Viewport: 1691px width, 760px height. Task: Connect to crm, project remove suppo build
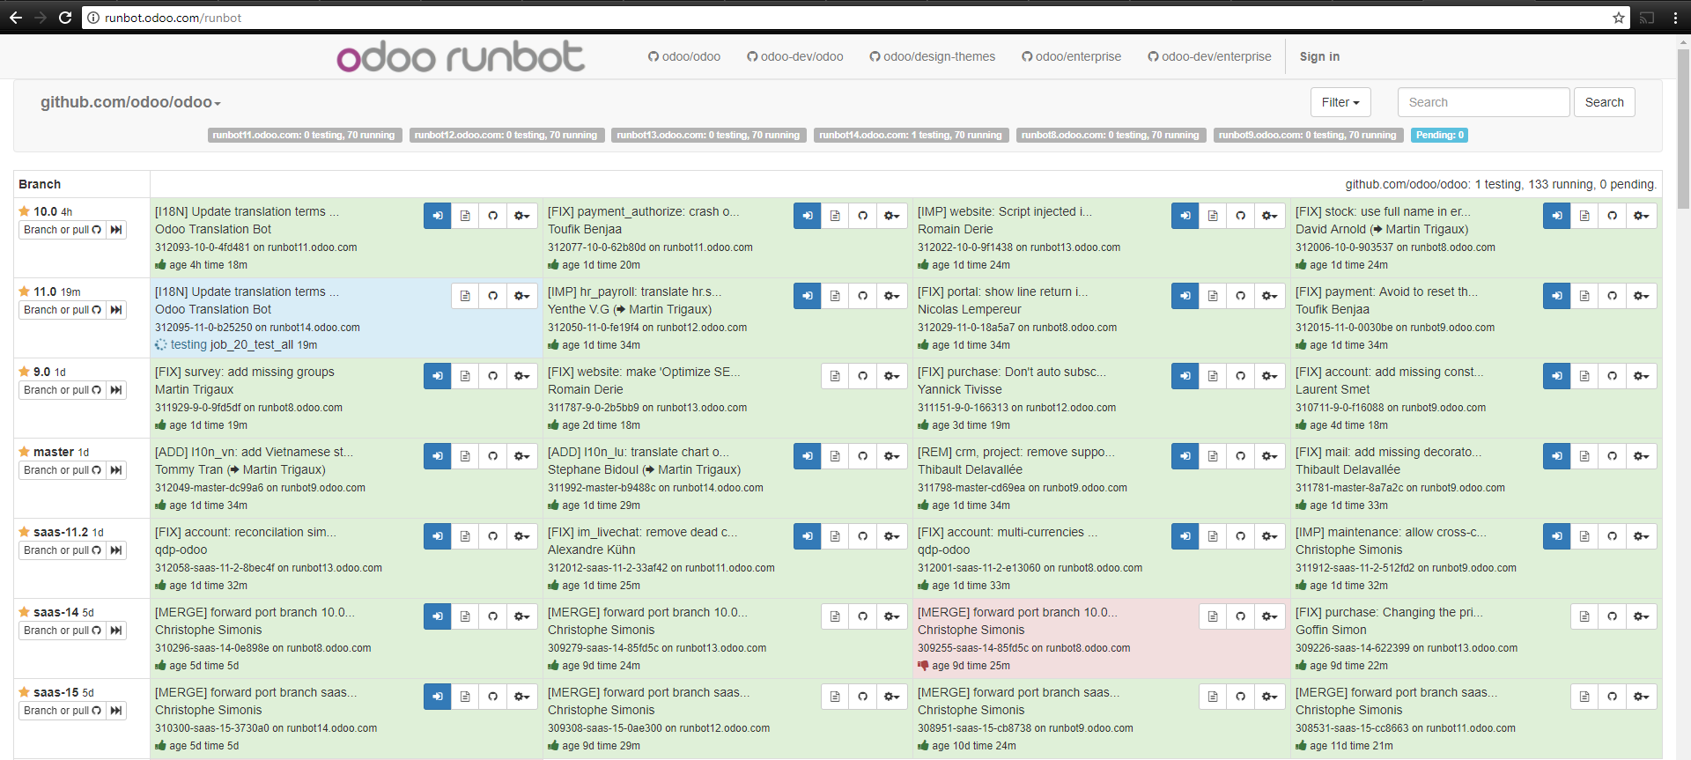[1185, 456]
